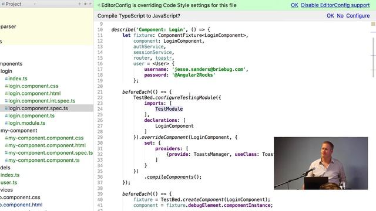Click the file icon beside login.module.ts
Screen dimensions: 376x211
[6, 123]
